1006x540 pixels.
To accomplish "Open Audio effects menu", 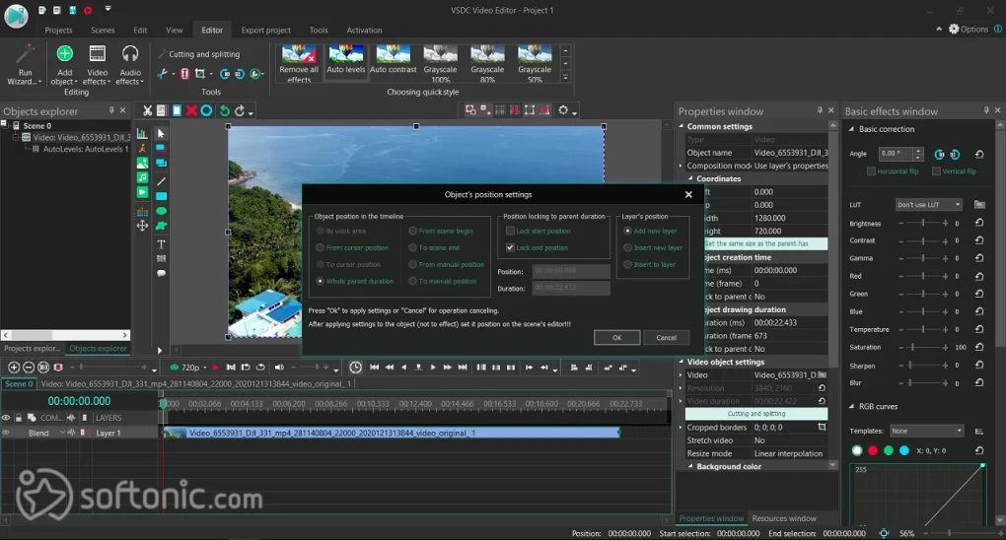I will pos(130,64).
